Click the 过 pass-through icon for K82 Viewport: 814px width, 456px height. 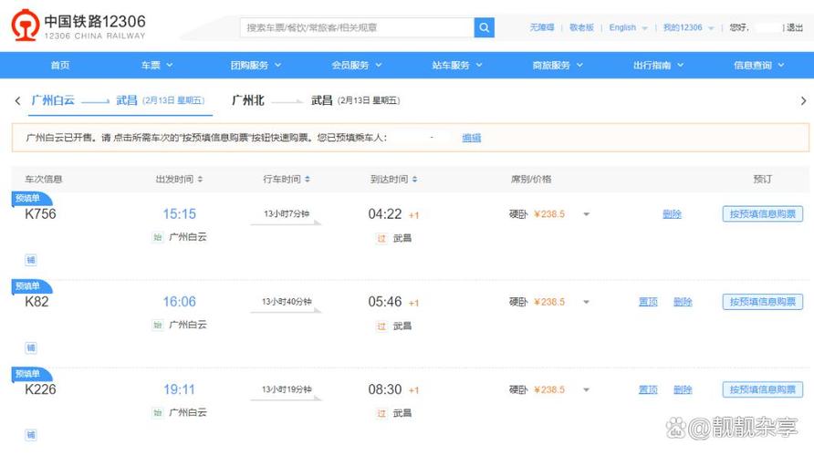381,326
